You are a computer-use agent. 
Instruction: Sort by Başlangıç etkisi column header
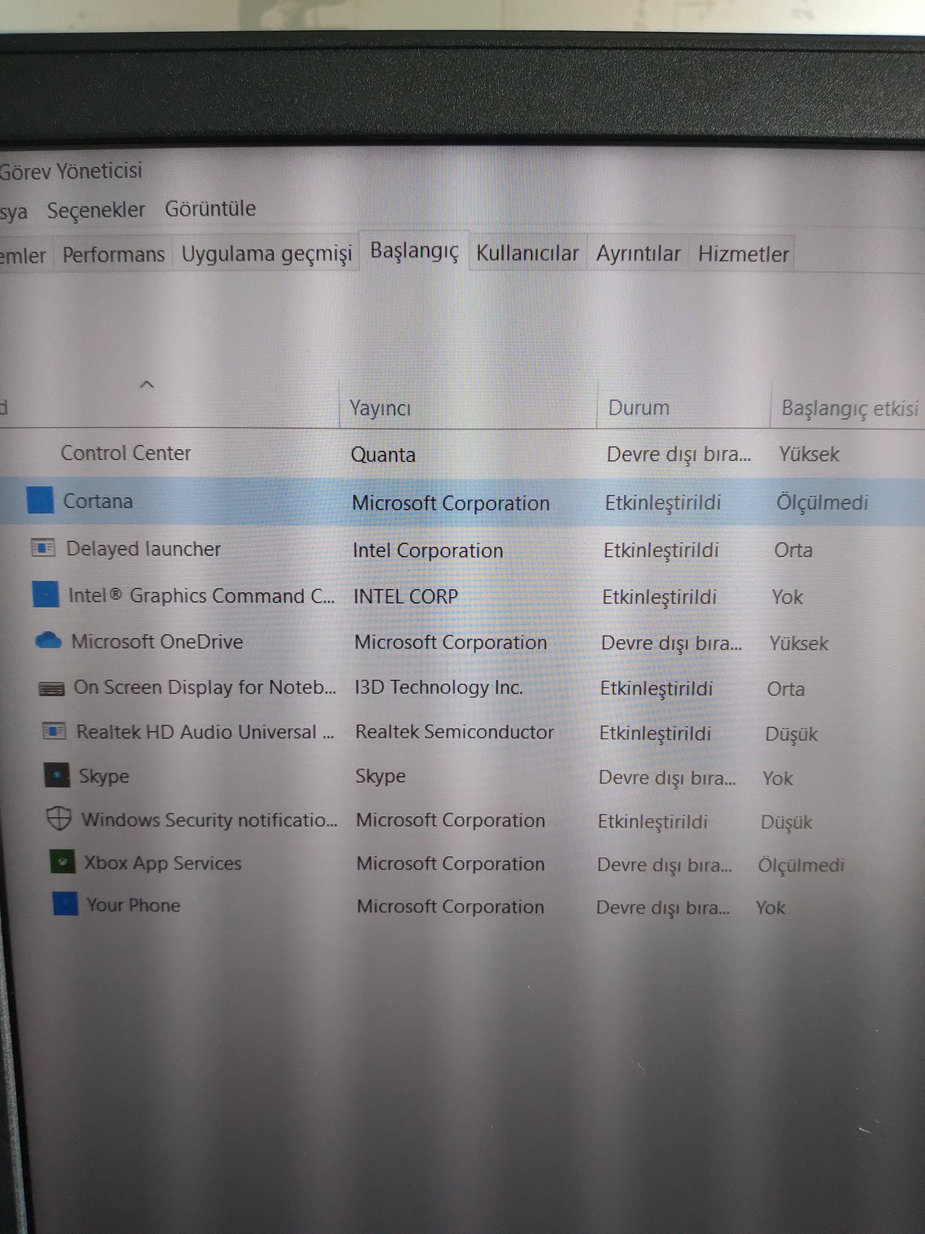[x=849, y=408]
